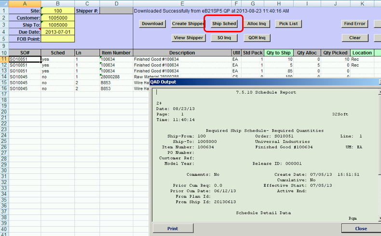Select the Customer value cell B2
The image size is (381, 236).
58,18
